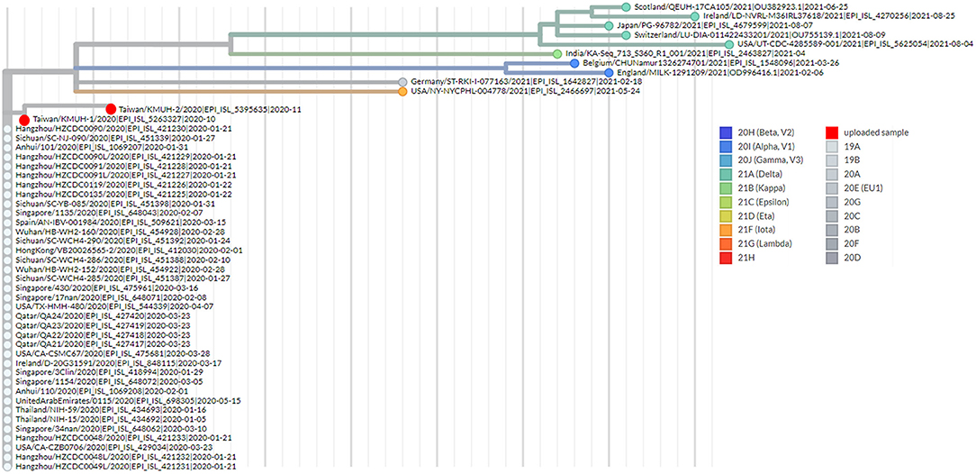Click the UnitedArabEmirates/0115/2020 tip node circle

click(6, 400)
